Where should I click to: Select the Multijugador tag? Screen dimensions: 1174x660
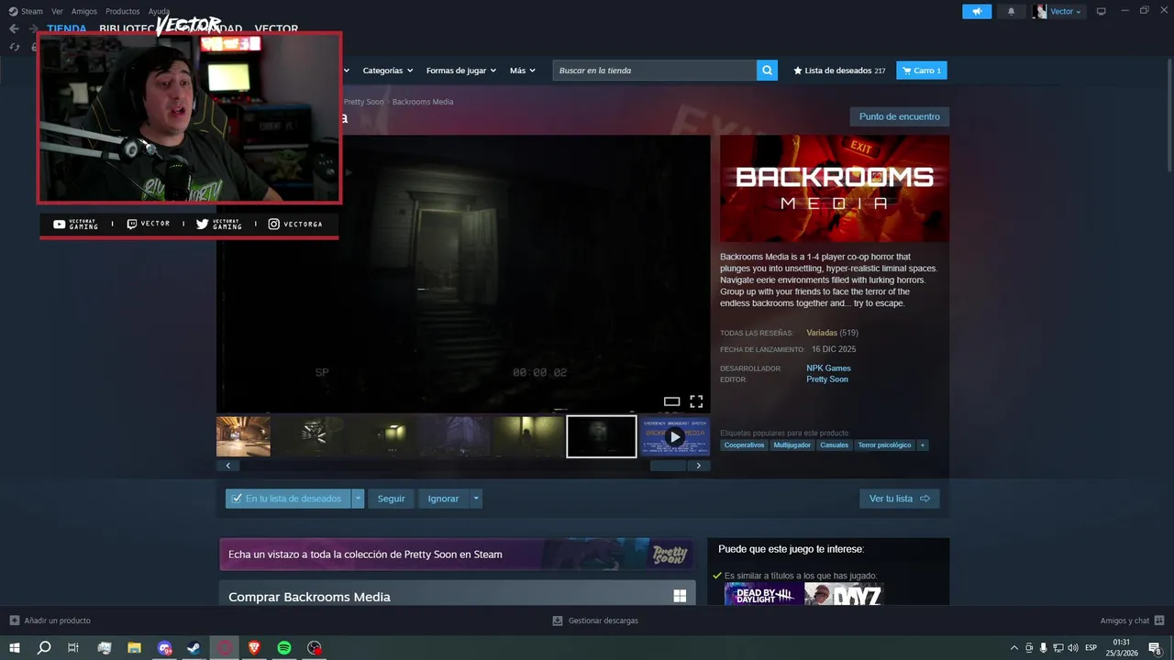(792, 445)
